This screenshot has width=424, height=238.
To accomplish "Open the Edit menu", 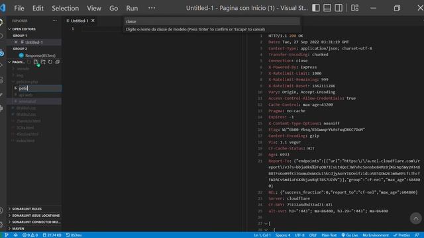I will point(38,8).
